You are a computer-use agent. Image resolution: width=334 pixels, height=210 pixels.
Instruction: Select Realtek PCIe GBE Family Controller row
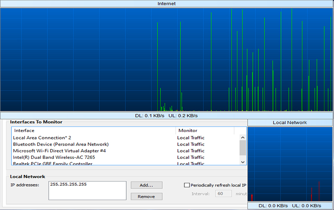coord(52,164)
